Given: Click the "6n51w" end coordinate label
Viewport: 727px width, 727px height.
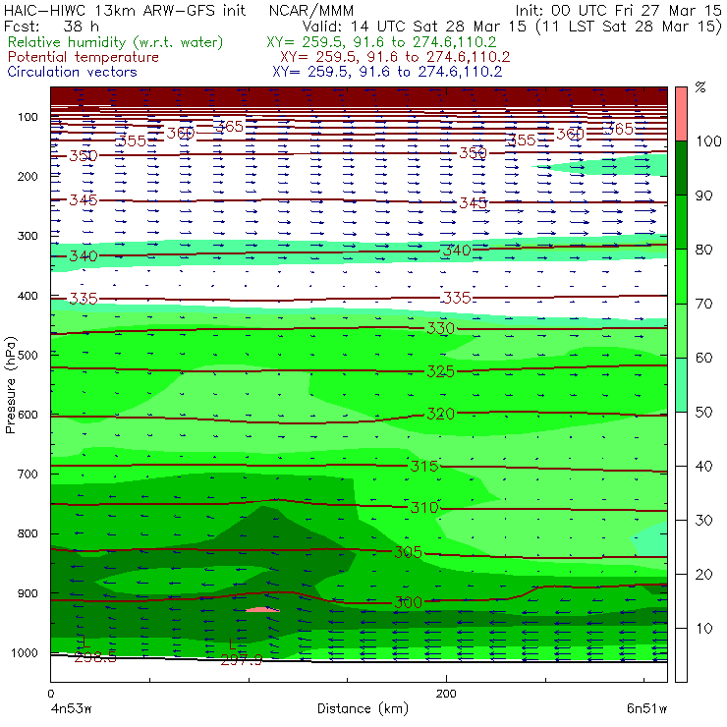Looking at the screenshot, I should coord(646,709).
